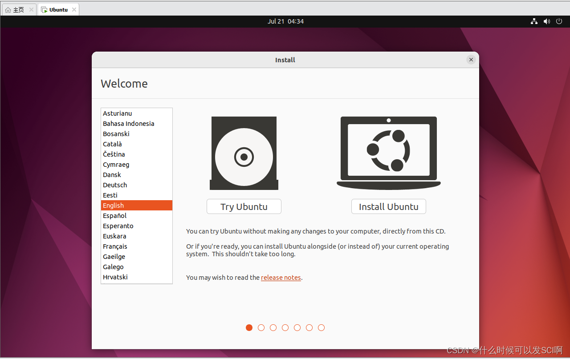
Task: Close the 主页 tab
Action: pos(32,10)
